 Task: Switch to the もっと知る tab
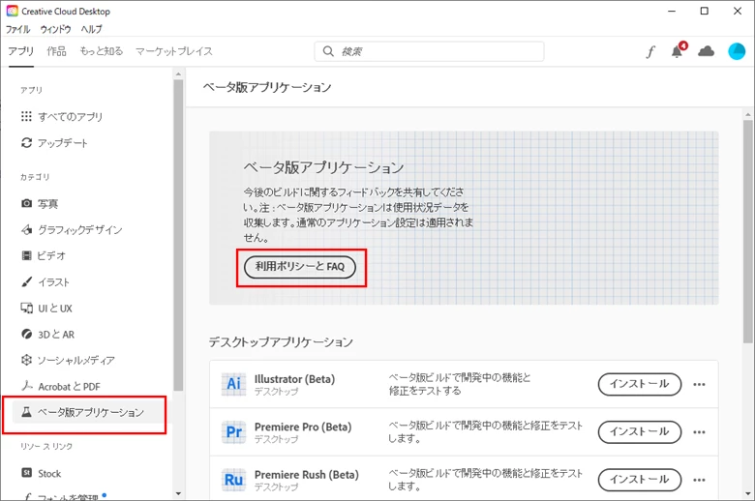[101, 51]
